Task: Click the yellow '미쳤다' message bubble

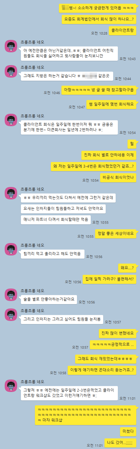Action: [128, 431]
